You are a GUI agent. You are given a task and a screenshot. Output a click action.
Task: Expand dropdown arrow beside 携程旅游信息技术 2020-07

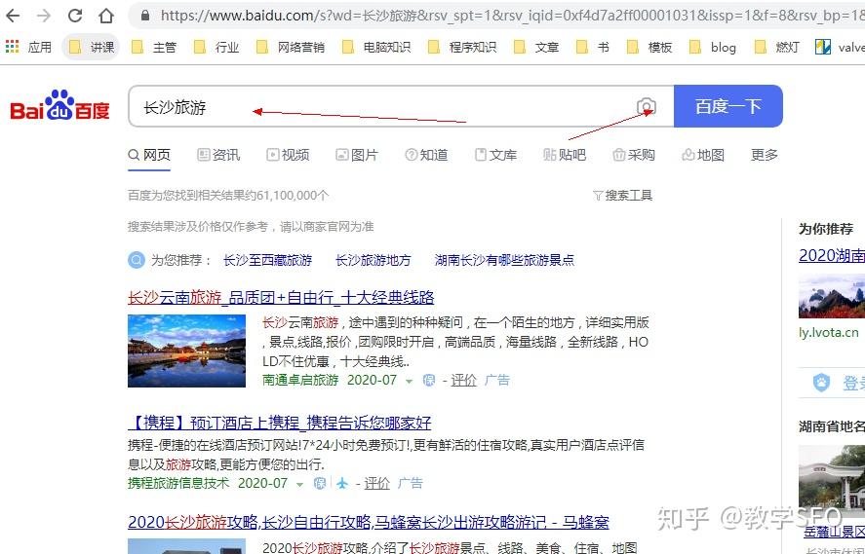[x=300, y=484]
